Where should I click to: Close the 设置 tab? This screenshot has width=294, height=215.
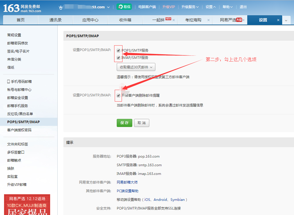click(278, 20)
